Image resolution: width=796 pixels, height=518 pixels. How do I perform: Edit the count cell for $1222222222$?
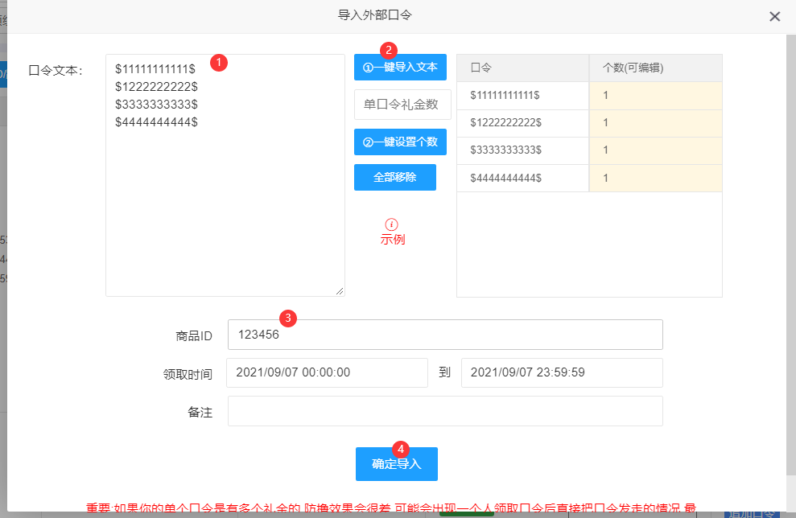pyautogui.click(x=655, y=123)
